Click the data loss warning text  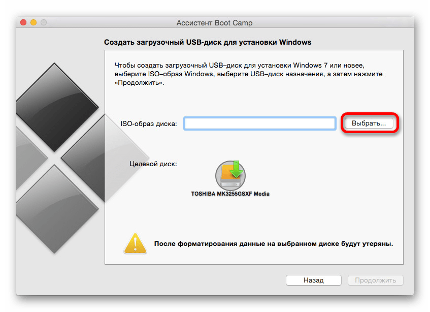tap(274, 243)
